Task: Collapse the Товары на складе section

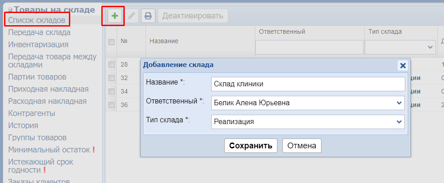Action: pyautogui.click(x=10, y=9)
